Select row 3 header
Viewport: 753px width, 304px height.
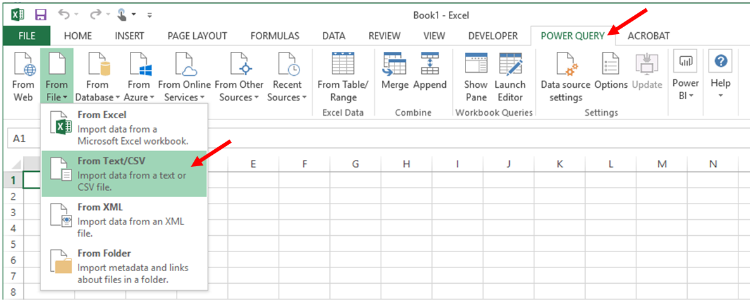pyautogui.click(x=13, y=212)
